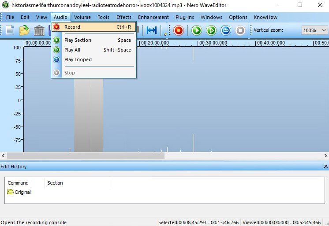The width and height of the screenshot is (329, 226).
Task: Open the Volume menu
Action: [x=82, y=17]
